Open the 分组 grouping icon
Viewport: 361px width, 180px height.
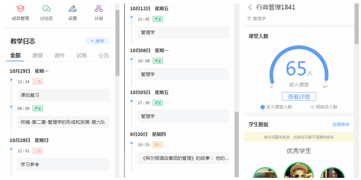coord(99,9)
